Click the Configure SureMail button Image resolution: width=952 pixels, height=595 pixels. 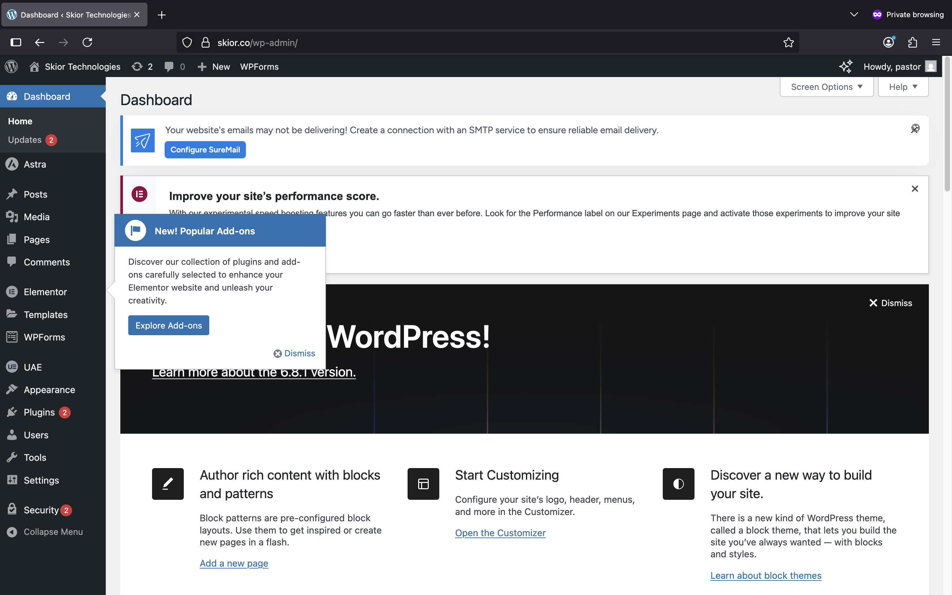(205, 149)
